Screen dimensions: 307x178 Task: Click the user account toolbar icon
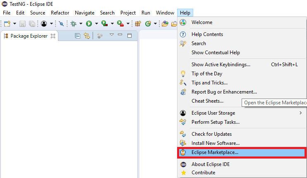(44, 24)
